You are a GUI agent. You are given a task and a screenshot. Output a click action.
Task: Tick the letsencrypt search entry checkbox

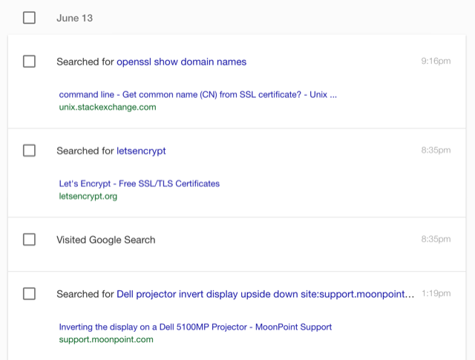tap(29, 150)
